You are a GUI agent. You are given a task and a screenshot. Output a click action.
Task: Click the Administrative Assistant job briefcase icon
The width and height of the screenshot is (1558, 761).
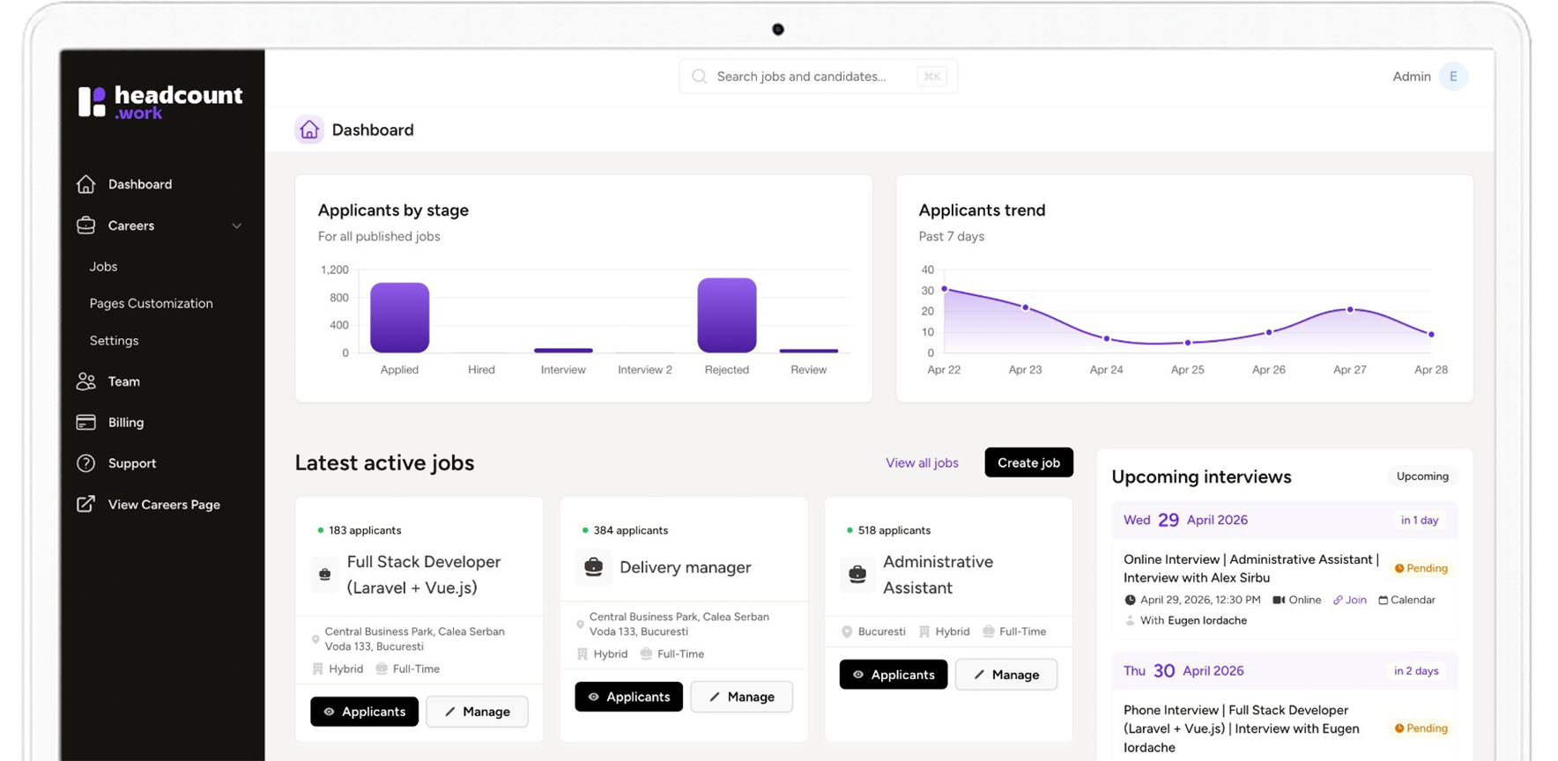point(857,574)
